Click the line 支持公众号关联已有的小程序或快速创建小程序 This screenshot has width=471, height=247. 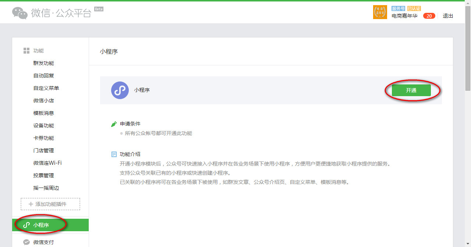click(x=175, y=173)
